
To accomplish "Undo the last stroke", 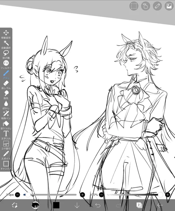I will pos(98,205).
